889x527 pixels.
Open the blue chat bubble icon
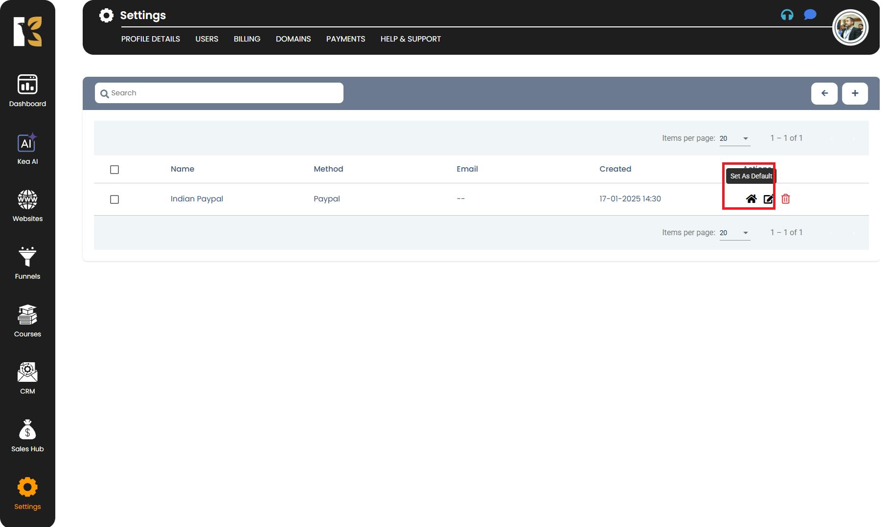[x=810, y=15]
